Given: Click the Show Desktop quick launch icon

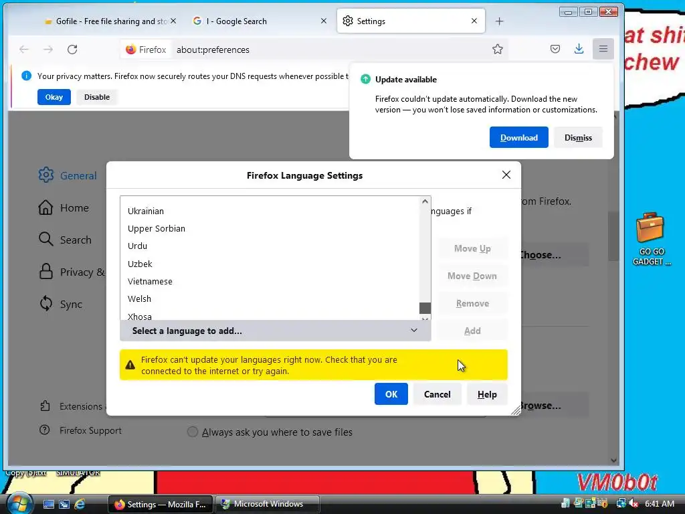Looking at the screenshot, I should point(48,504).
